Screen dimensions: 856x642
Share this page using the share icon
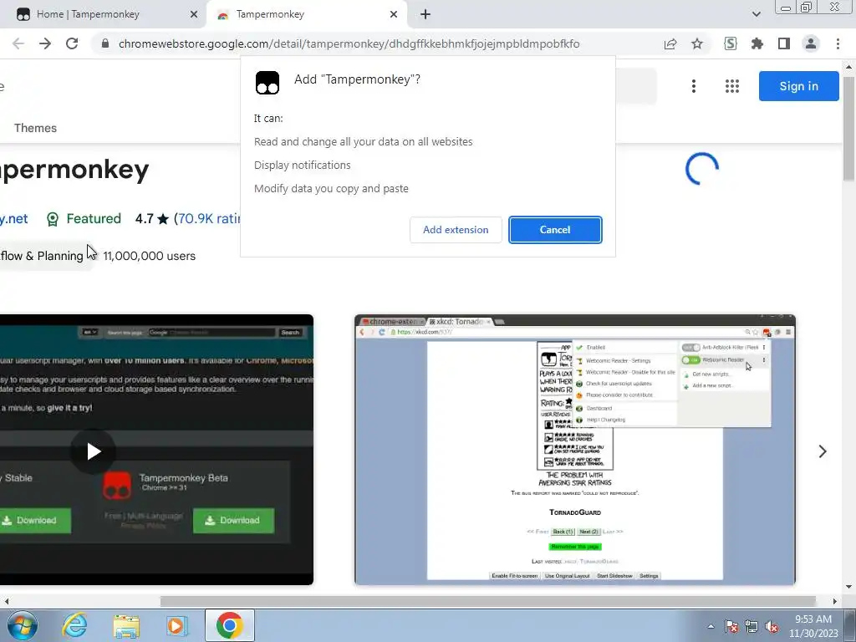tap(670, 43)
